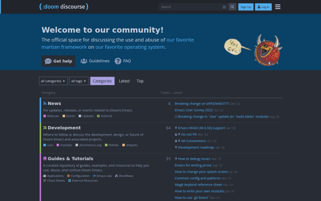Open the Git Conventions topic
Image resolution: width=321 pixels, height=201 pixels.
[x=194, y=141]
